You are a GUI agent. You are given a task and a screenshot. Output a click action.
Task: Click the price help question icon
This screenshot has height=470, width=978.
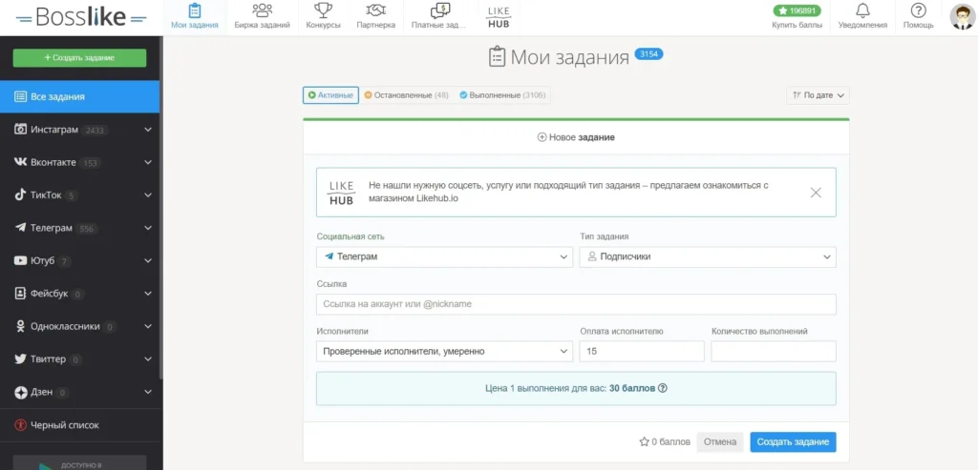tap(663, 388)
